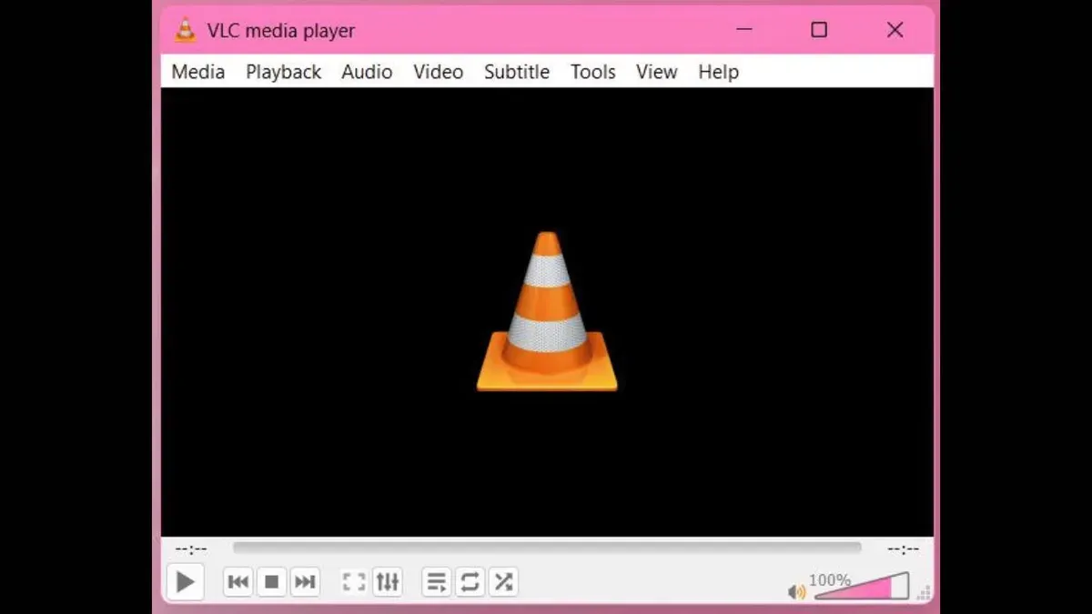
Task: Toggle loop repeat mode
Action: point(470,582)
